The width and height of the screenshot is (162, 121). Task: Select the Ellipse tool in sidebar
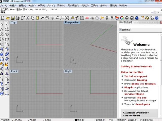tap(7, 34)
